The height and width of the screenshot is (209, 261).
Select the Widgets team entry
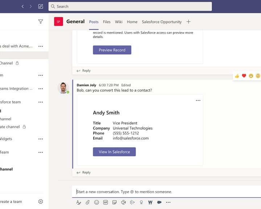point(6,139)
